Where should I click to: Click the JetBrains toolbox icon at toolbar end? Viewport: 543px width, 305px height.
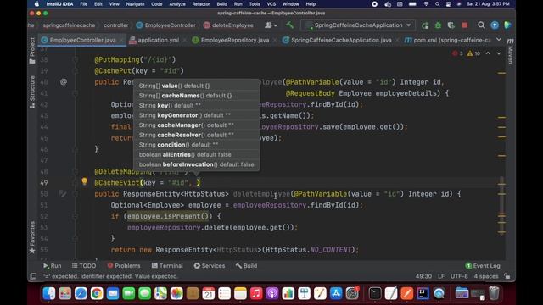pos(507,25)
